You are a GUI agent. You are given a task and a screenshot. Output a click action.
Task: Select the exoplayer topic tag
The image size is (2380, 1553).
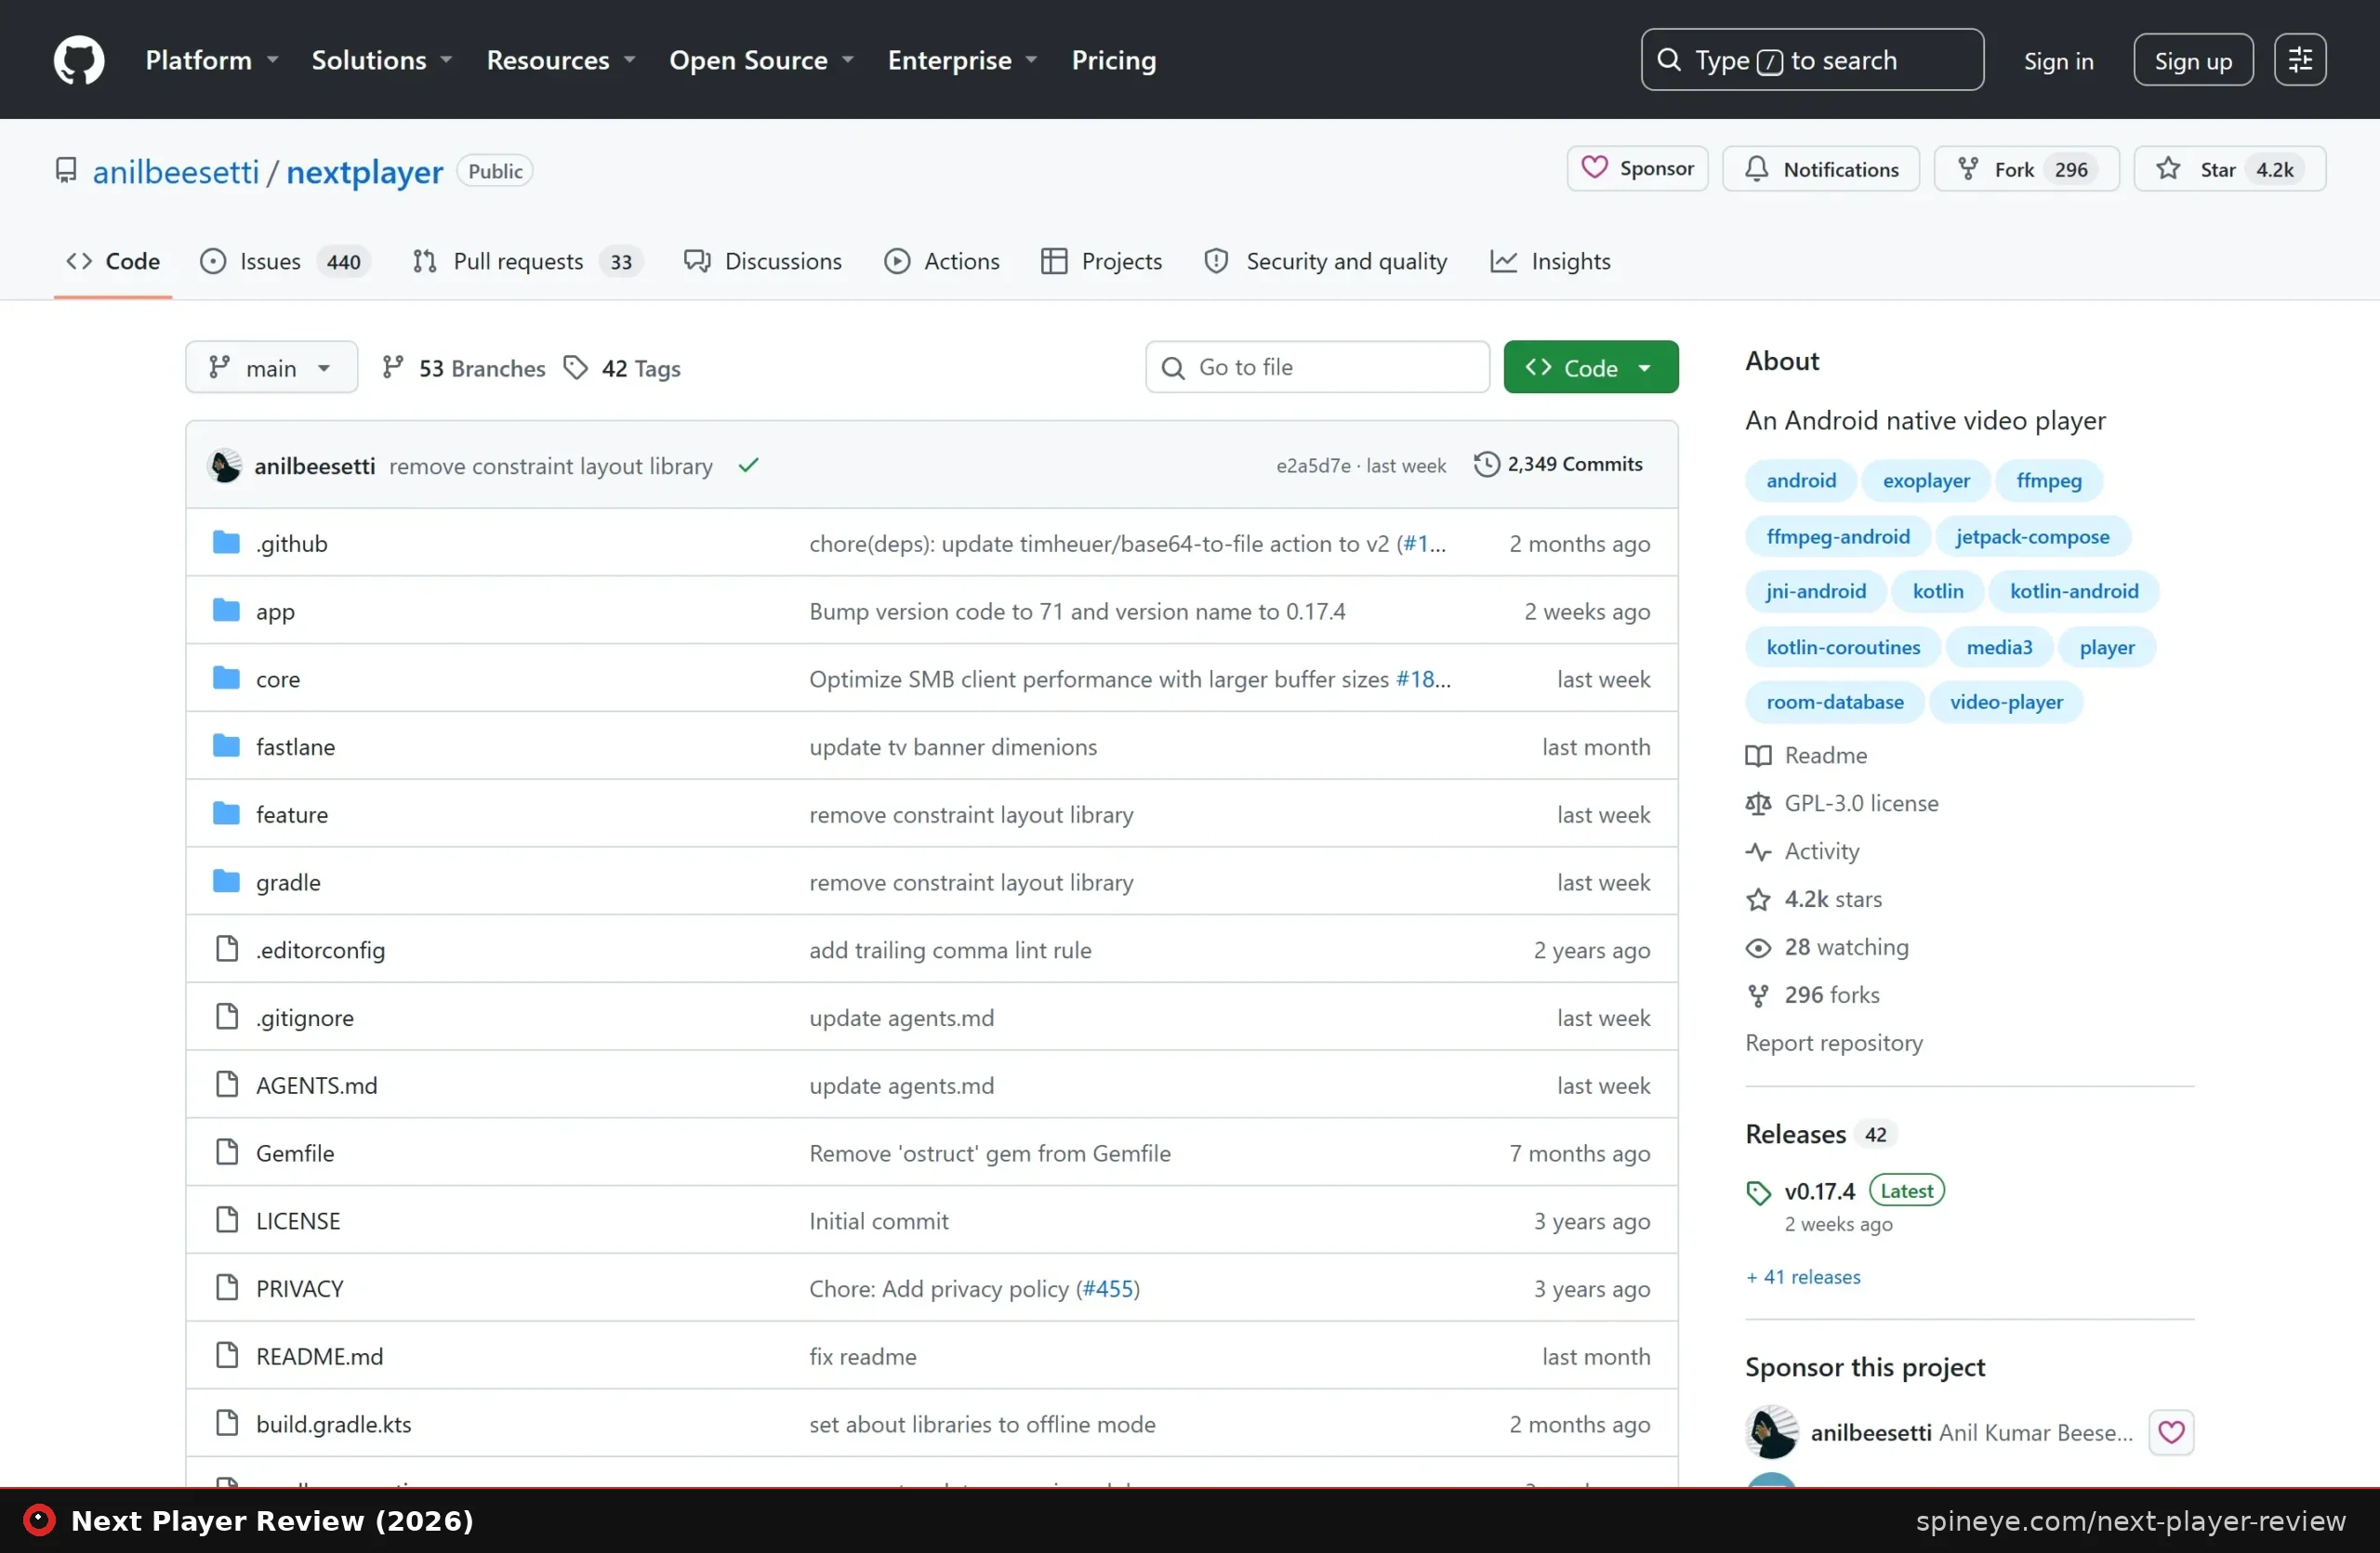pos(1926,480)
